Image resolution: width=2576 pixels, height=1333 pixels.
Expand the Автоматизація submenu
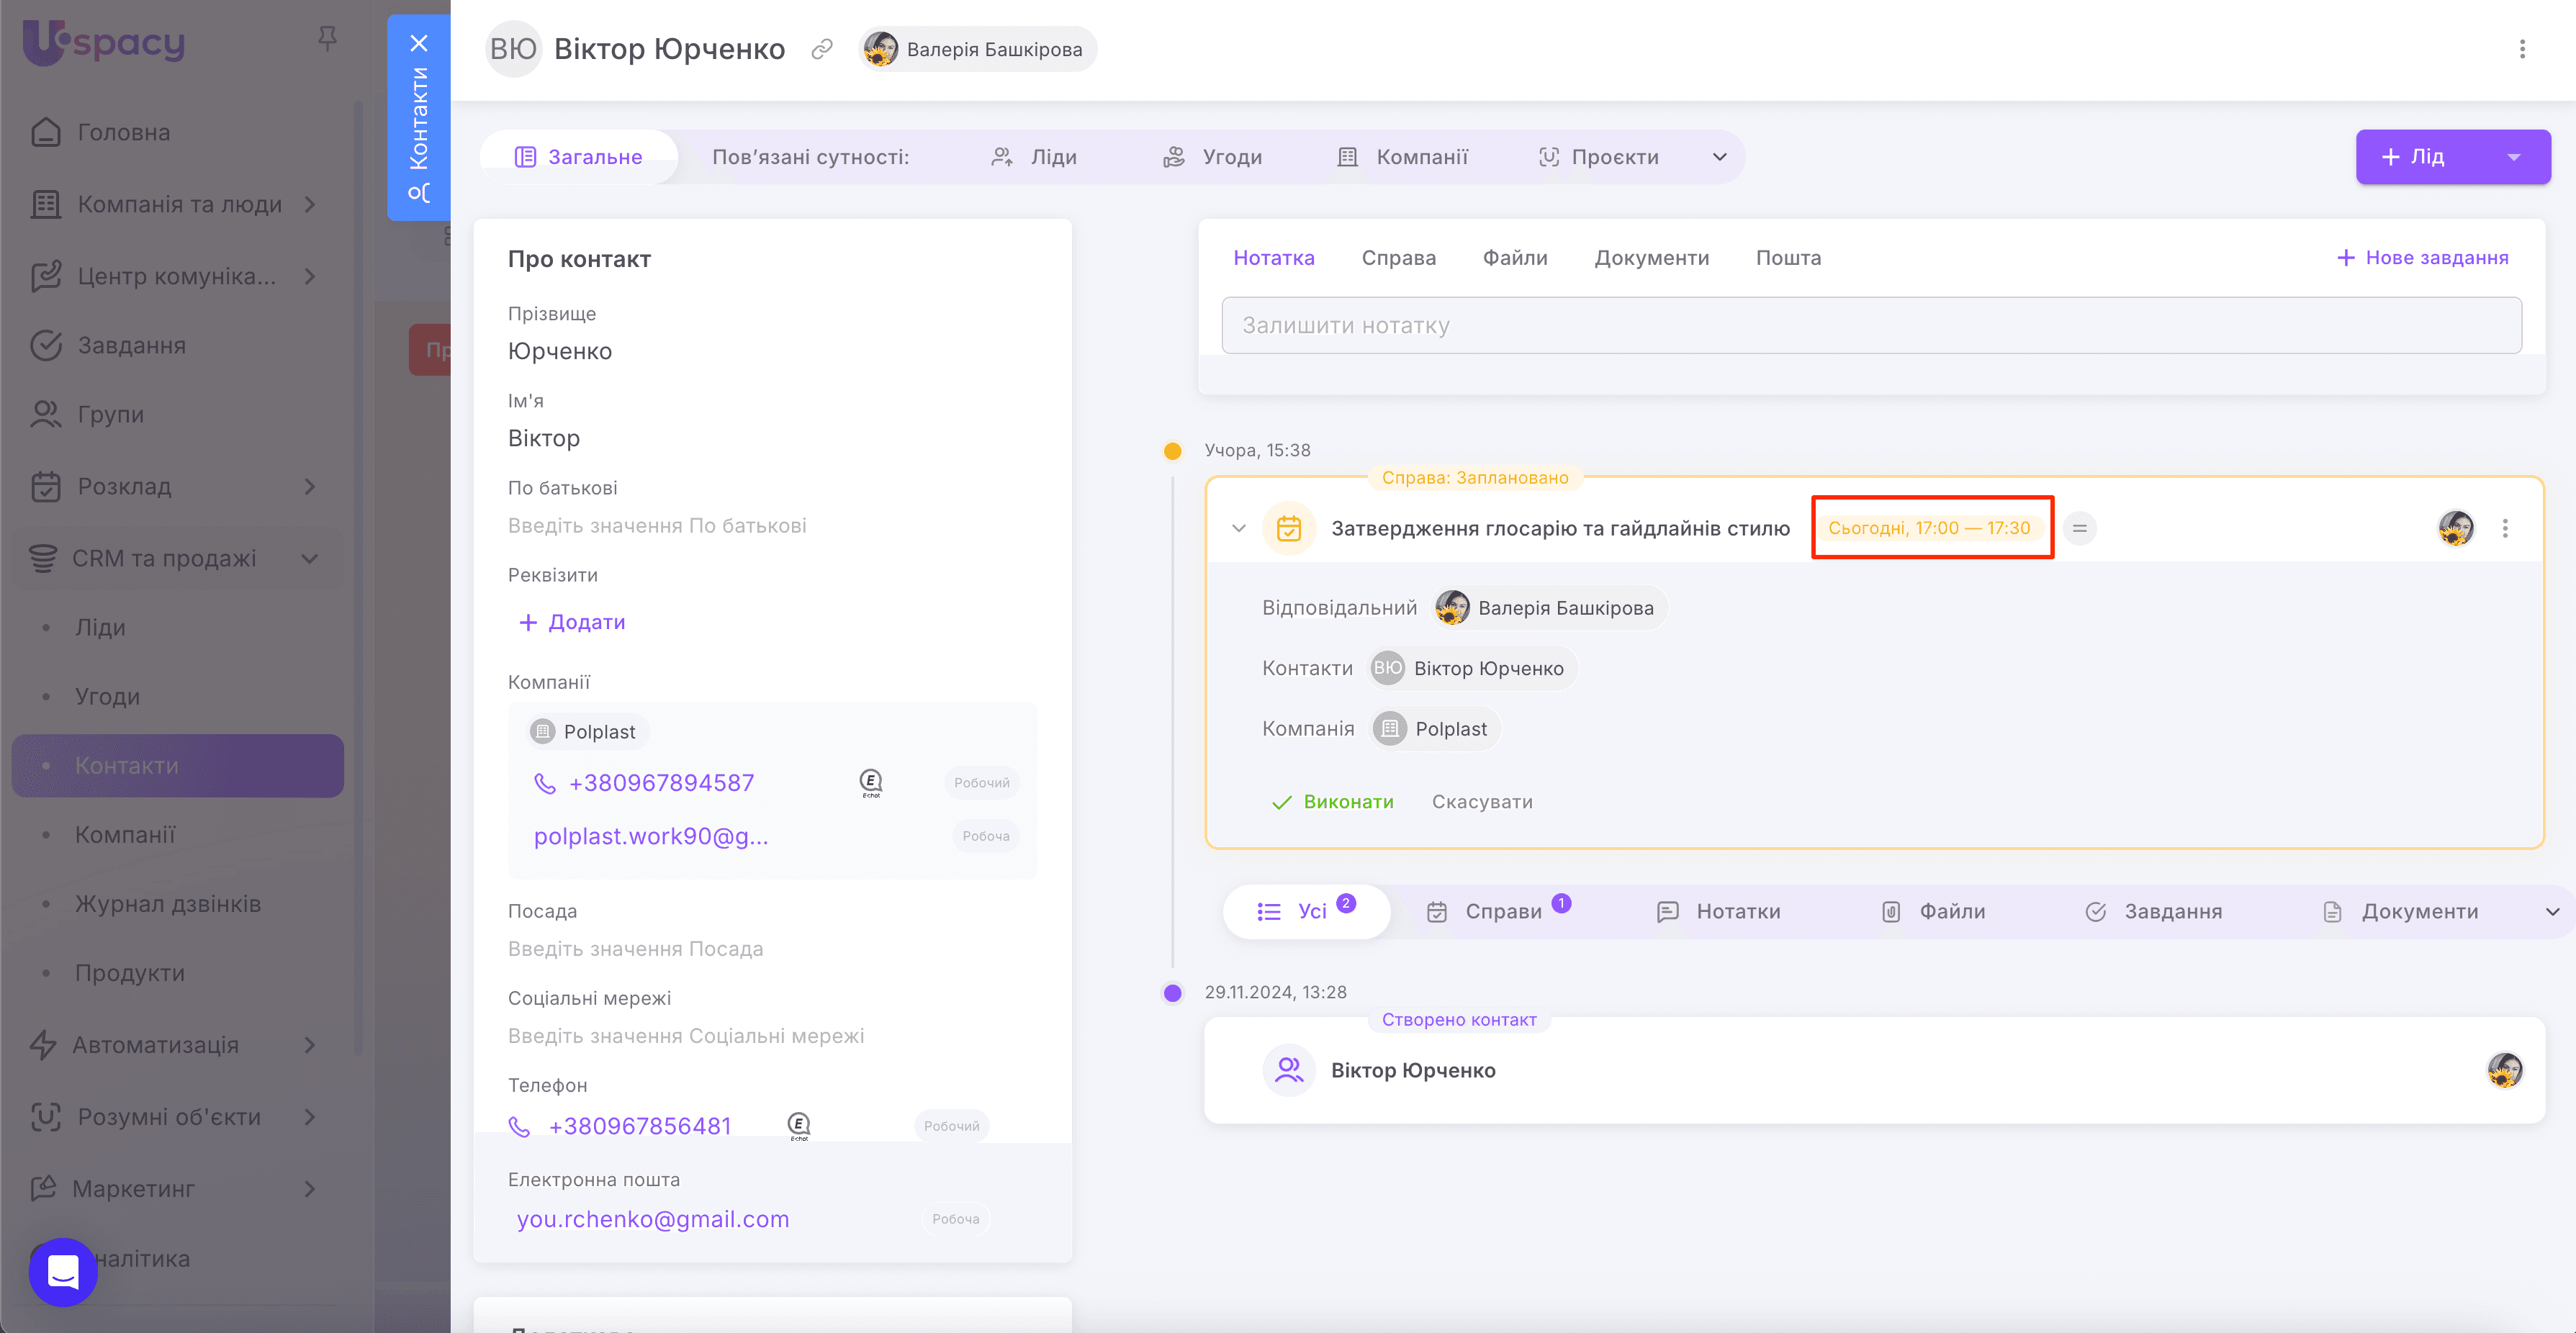[310, 1045]
